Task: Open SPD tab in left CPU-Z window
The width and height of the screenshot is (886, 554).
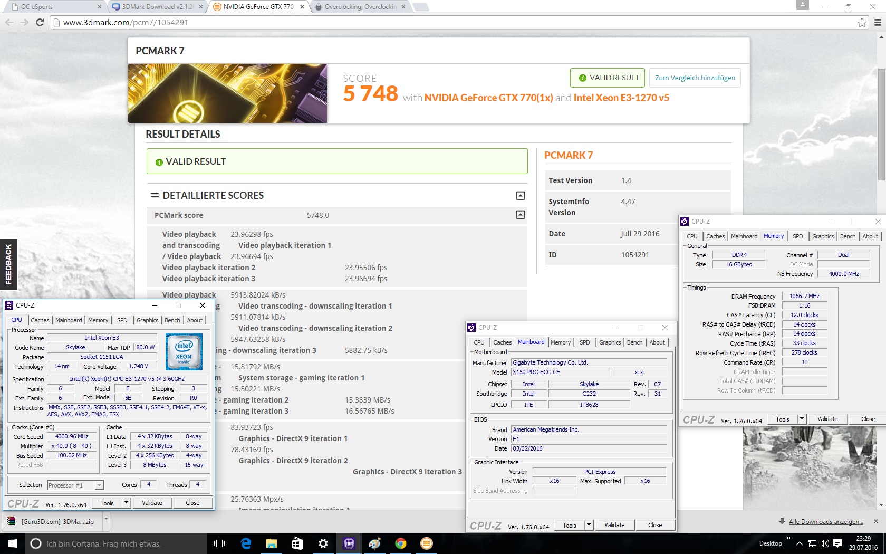Action: [122, 320]
